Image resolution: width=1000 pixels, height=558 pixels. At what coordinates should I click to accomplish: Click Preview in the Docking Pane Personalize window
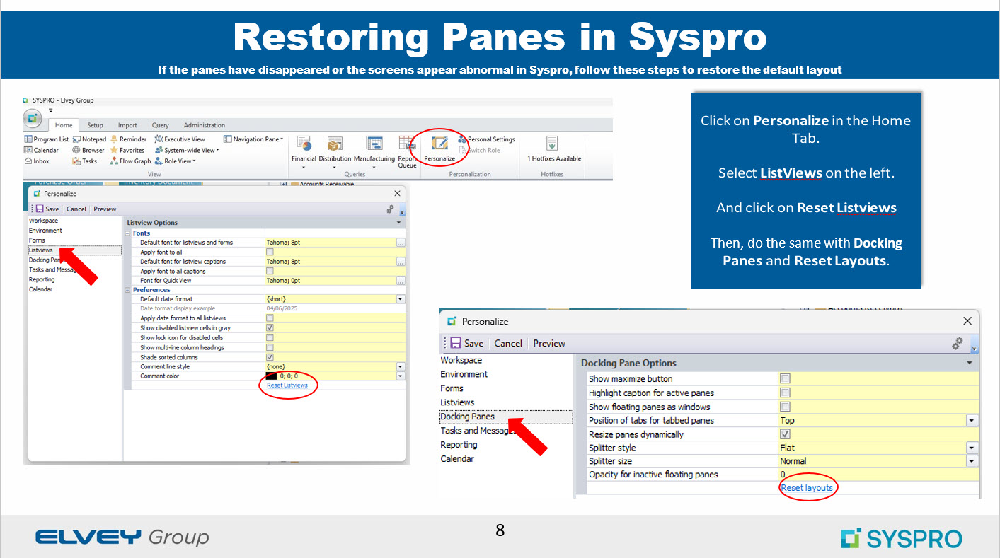[549, 344]
